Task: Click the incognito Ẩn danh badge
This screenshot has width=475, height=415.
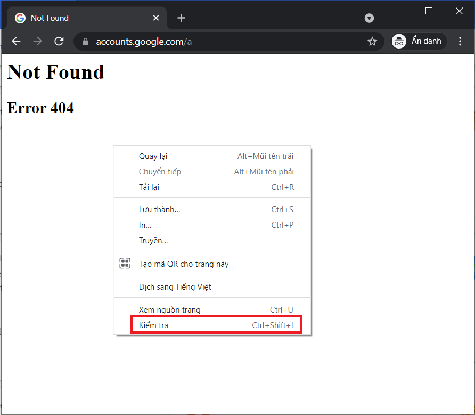Action: 419,41
